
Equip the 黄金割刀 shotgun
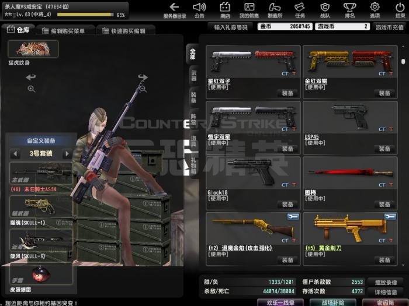pos(384,260)
